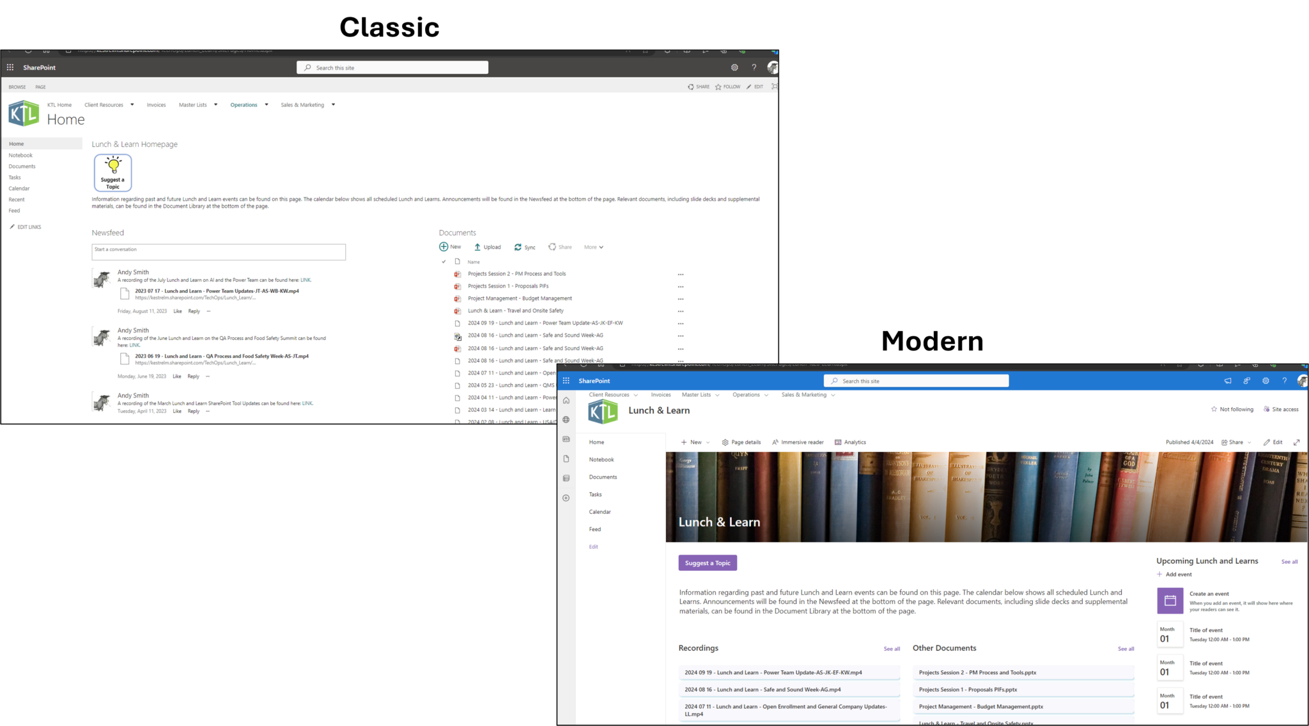Click the Suggest a Topic lightbulb icon
The image size is (1309, 726).
pyautogui.click(x=112, y=171)
